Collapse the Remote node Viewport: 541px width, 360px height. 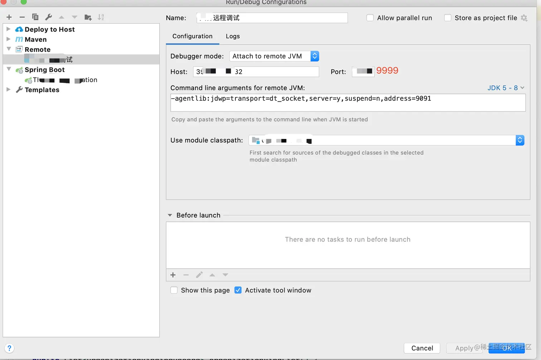pyautogui.click(x=9, y=49)
